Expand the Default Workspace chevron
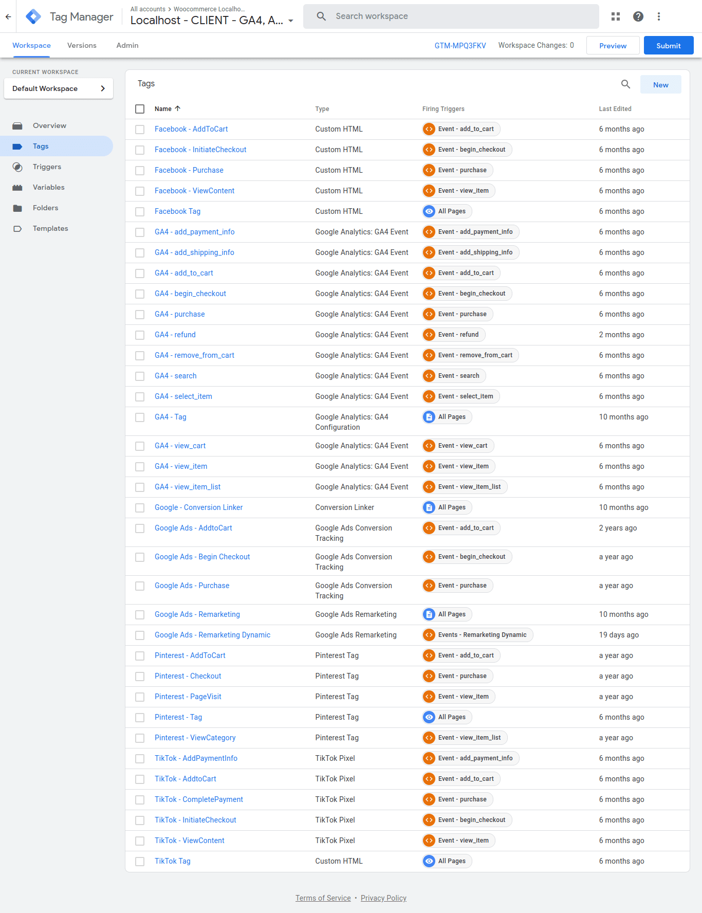This screenshot has width=702, height=913. [x=103, y=88]
